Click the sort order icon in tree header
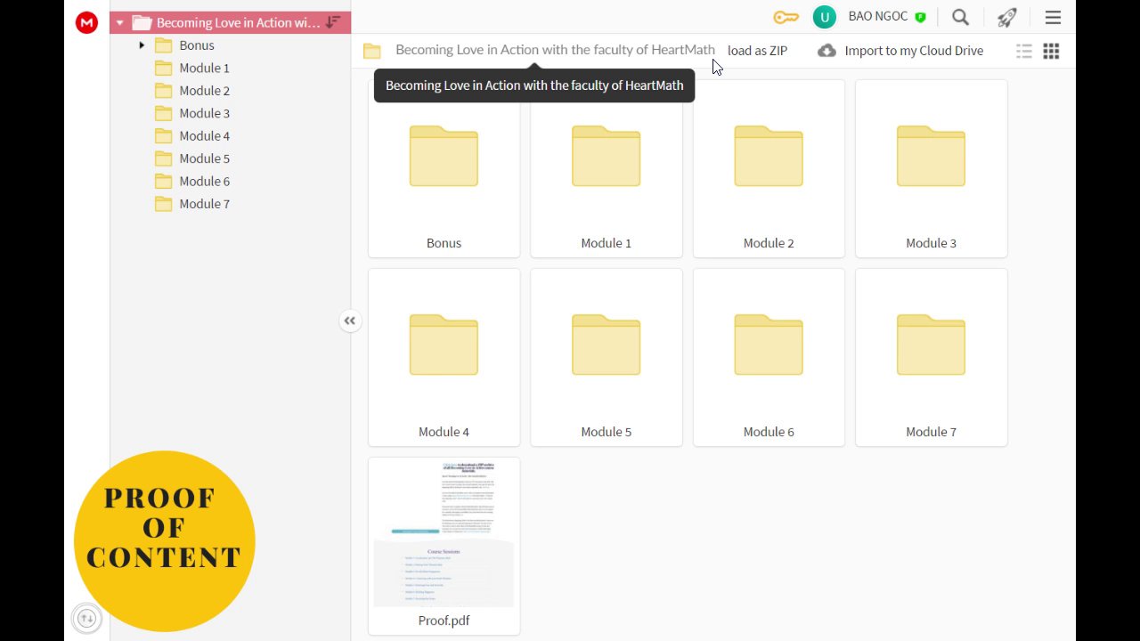1140x641 pixels. pyautogui.click(x=333, y=22)
